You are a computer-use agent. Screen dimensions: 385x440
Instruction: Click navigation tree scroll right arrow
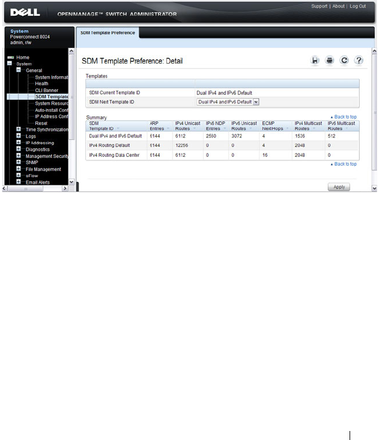[x=65, y=188]
